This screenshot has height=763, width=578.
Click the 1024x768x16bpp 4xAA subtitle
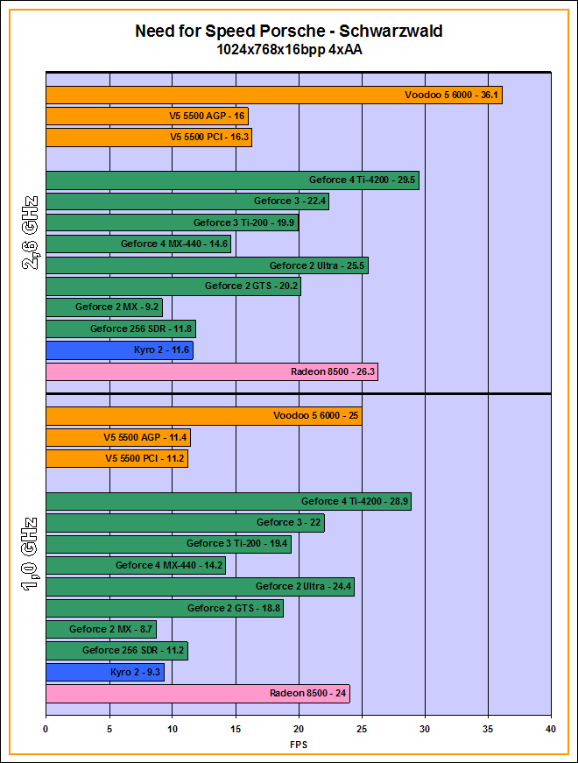point(289,50)
